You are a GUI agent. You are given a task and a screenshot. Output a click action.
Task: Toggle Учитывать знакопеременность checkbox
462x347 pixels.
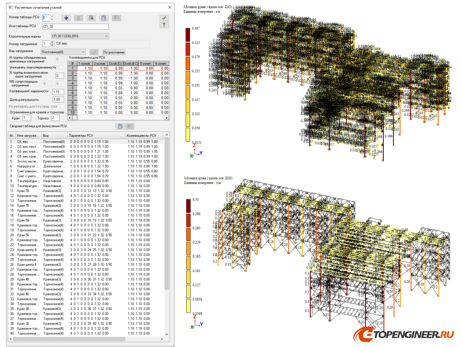pyautogui.click(x=61, y=67)
